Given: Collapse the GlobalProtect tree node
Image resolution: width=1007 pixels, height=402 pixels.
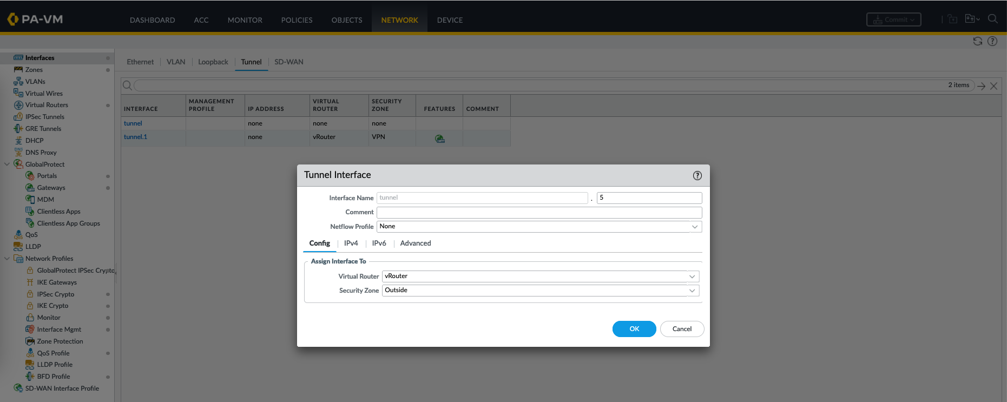Looking at the screenshot, I should point(6,164).
